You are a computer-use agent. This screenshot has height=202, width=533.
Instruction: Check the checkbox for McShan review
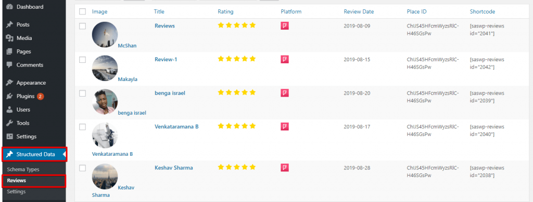tap(82, 26)
